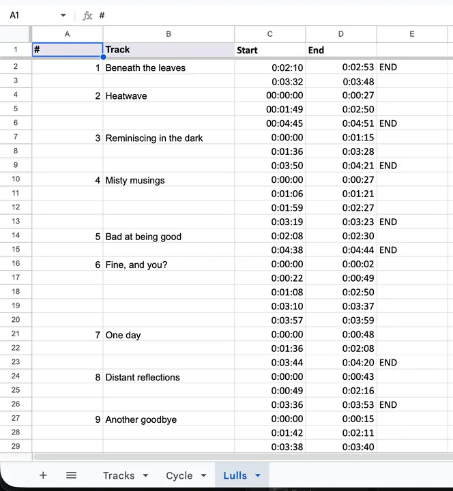
Task: Select start time 0:02:10 cell
Action: pos(270,68)
